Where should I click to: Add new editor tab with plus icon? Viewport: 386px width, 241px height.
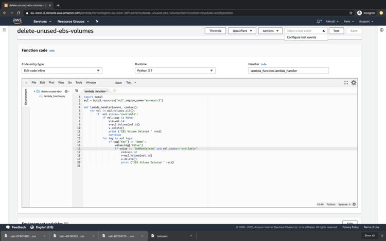click(114, 91)
